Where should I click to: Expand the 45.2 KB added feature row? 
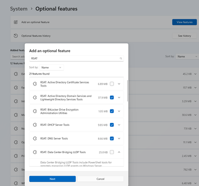196,74
